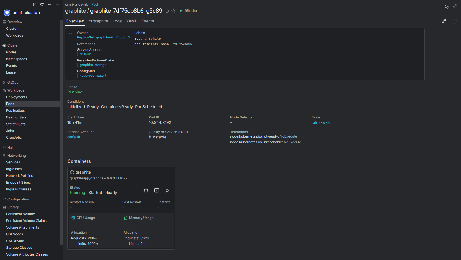Copy the pod name with the copy icon
Image resolution: width=461 pixels, height=260 pixels.
point(166,11)
